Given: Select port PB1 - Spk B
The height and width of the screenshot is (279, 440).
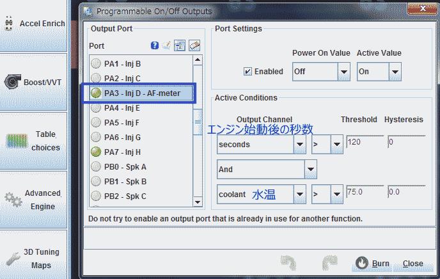Looking at the screenshot, I should point(141,182).
